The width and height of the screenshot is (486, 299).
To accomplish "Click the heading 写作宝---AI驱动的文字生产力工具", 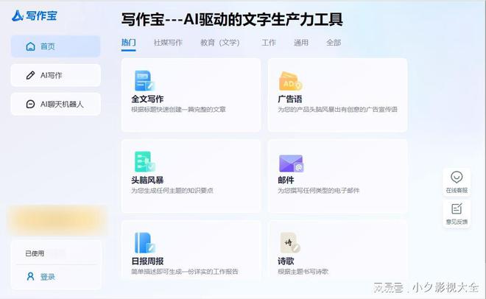I will point(232,20).
